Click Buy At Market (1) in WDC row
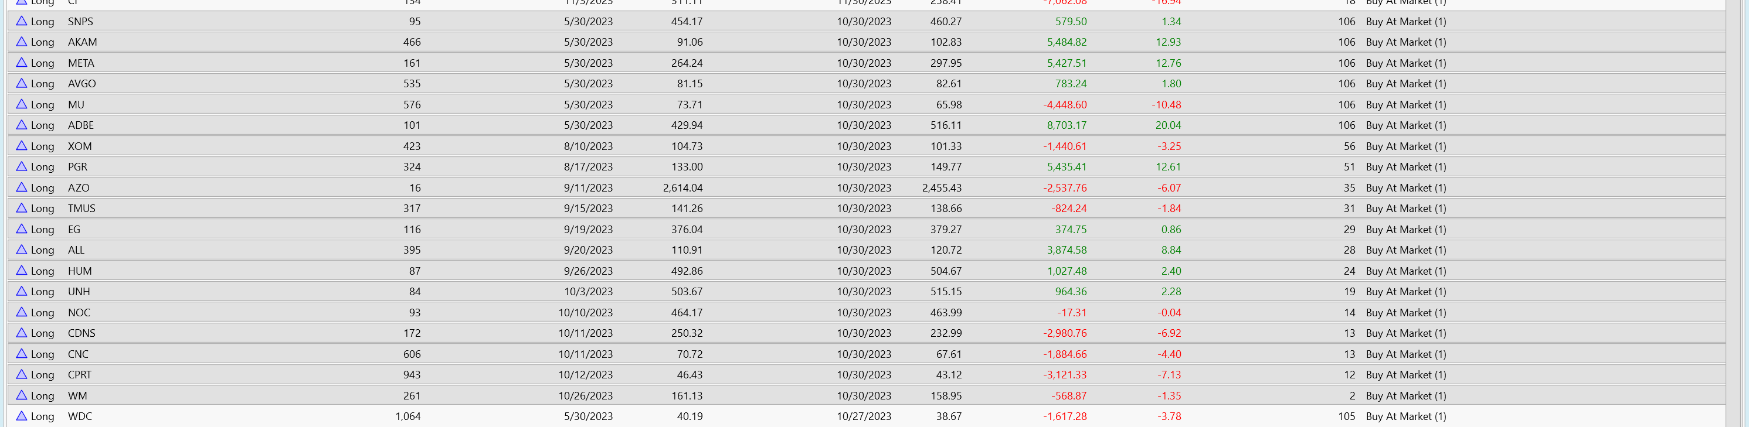The height and width of the screenshot is (427, 1749). tap(1405, 416)
